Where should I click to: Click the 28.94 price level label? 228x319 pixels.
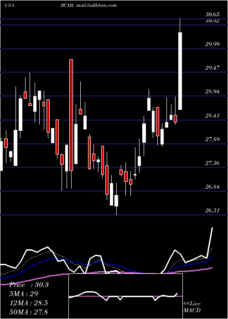coord(212,91)
